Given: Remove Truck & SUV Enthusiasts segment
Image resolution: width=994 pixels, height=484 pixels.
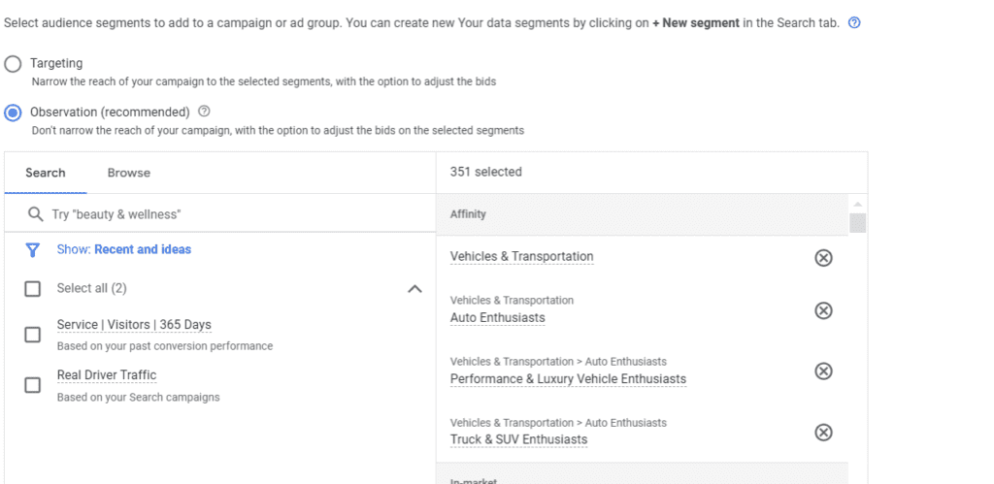Looking at the screenshot, I should pyautogui.click(x=823, y=433).
